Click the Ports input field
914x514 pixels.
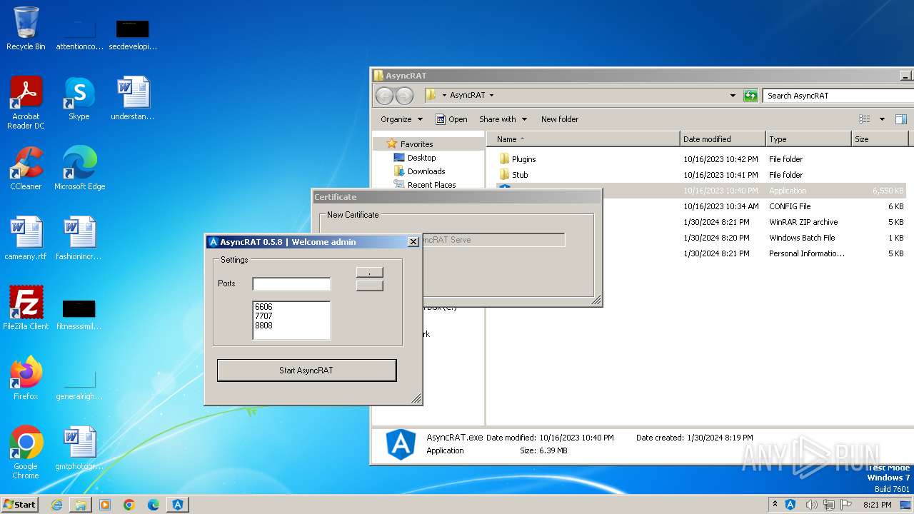(x=291, y=284)
